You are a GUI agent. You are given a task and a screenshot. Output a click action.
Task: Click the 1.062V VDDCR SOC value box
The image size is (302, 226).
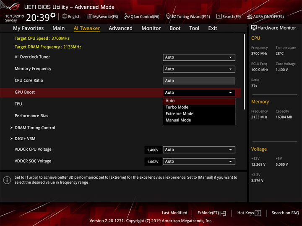coord(153,162)
